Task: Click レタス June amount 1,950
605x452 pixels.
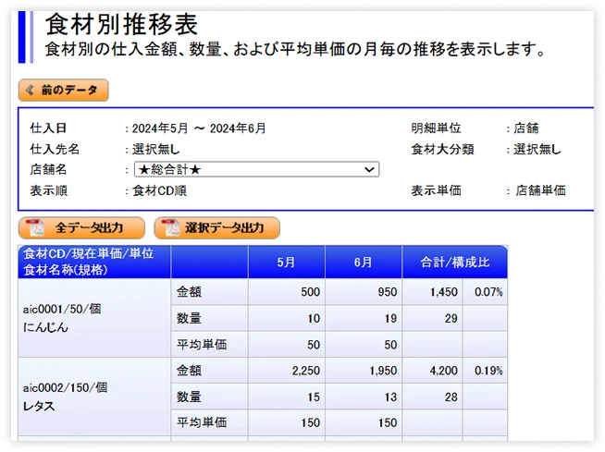Action: coord(364,371)
